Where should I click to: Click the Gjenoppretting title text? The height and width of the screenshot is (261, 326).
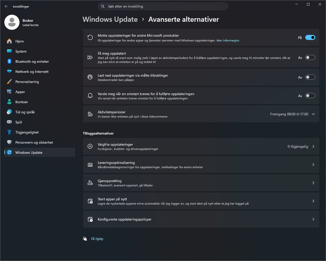(110, 181)
